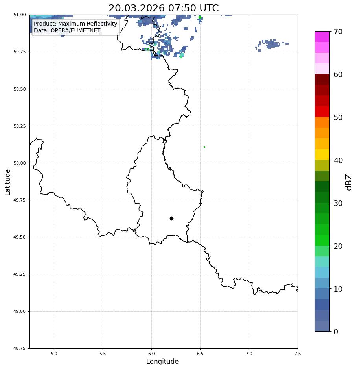Click the blue radar echo patch near 7.25°E
The width and height of the screenshot is (357, 369).
(272, 44)
